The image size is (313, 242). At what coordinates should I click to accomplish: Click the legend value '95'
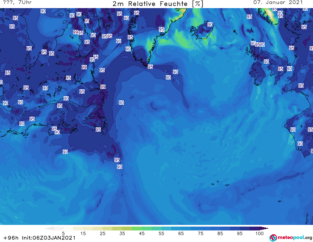[x=240, y=233]
